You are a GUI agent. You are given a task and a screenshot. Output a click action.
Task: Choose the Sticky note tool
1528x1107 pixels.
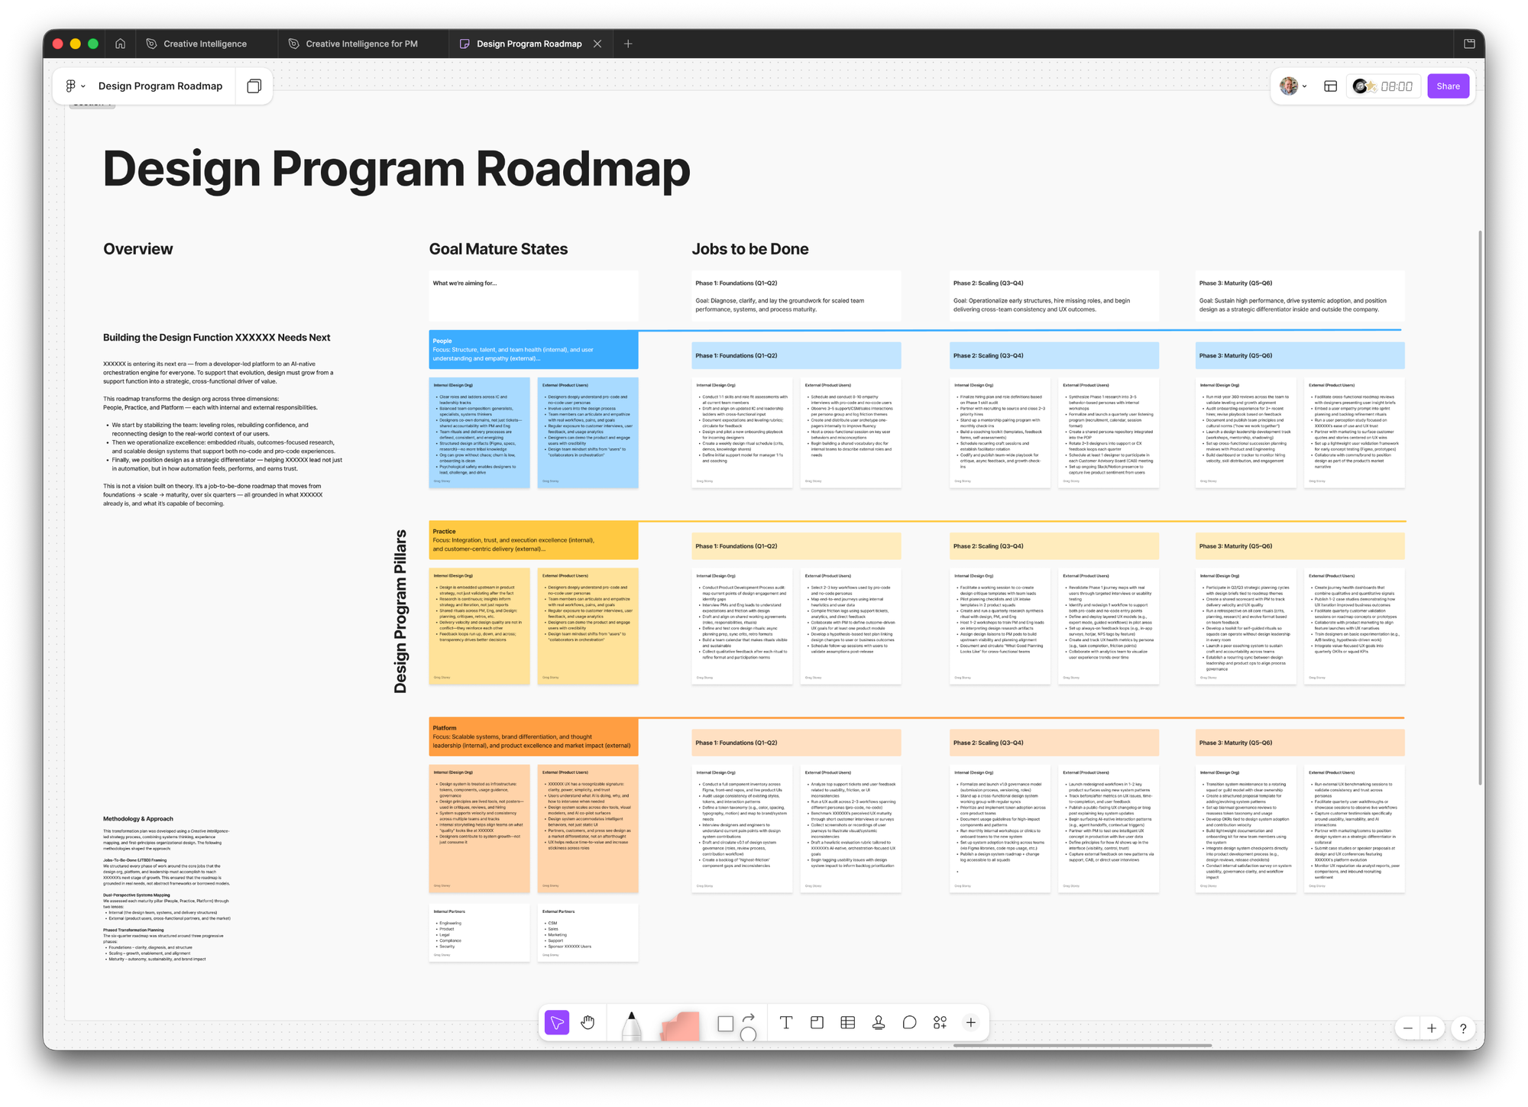point(681,1026)
